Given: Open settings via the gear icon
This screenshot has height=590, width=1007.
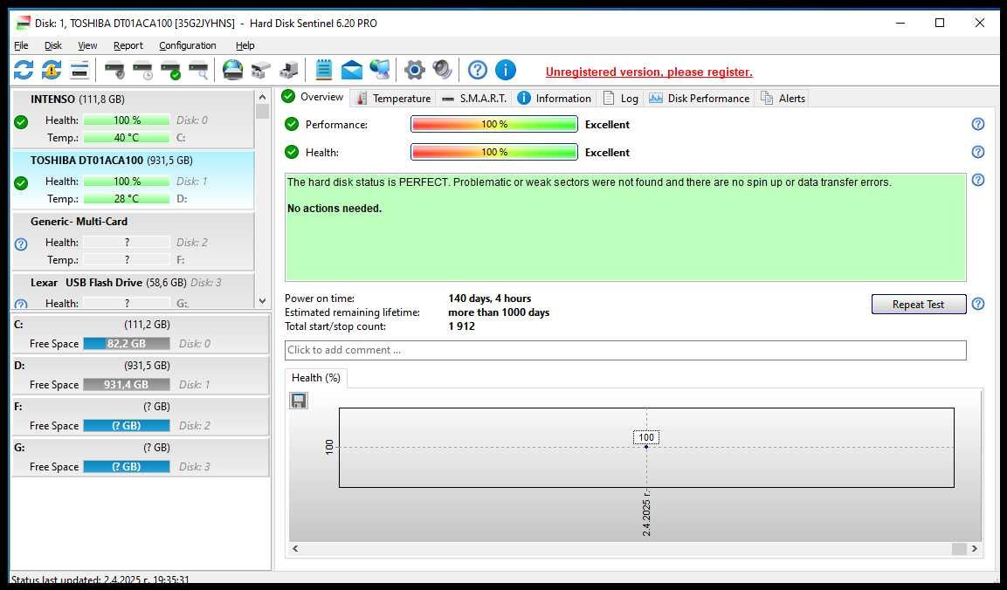Looking at the screenshot, I should coord(414,69).
